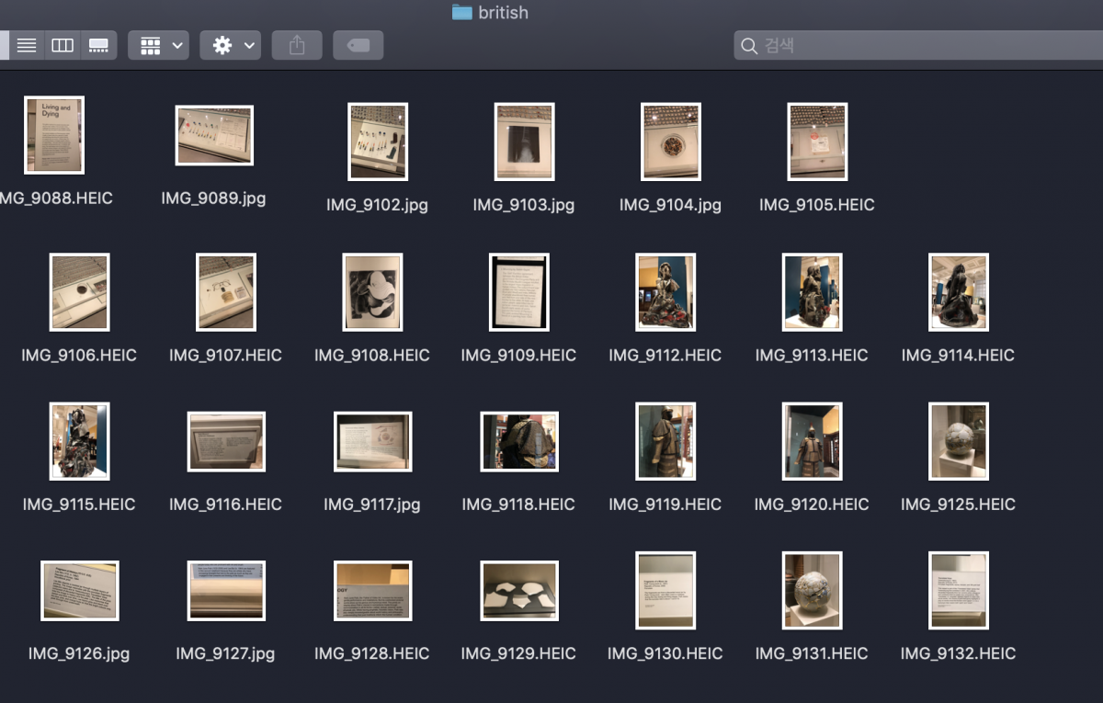
Task: Click the IMG_9108.HEIC file name
Action: click(372, 355)
